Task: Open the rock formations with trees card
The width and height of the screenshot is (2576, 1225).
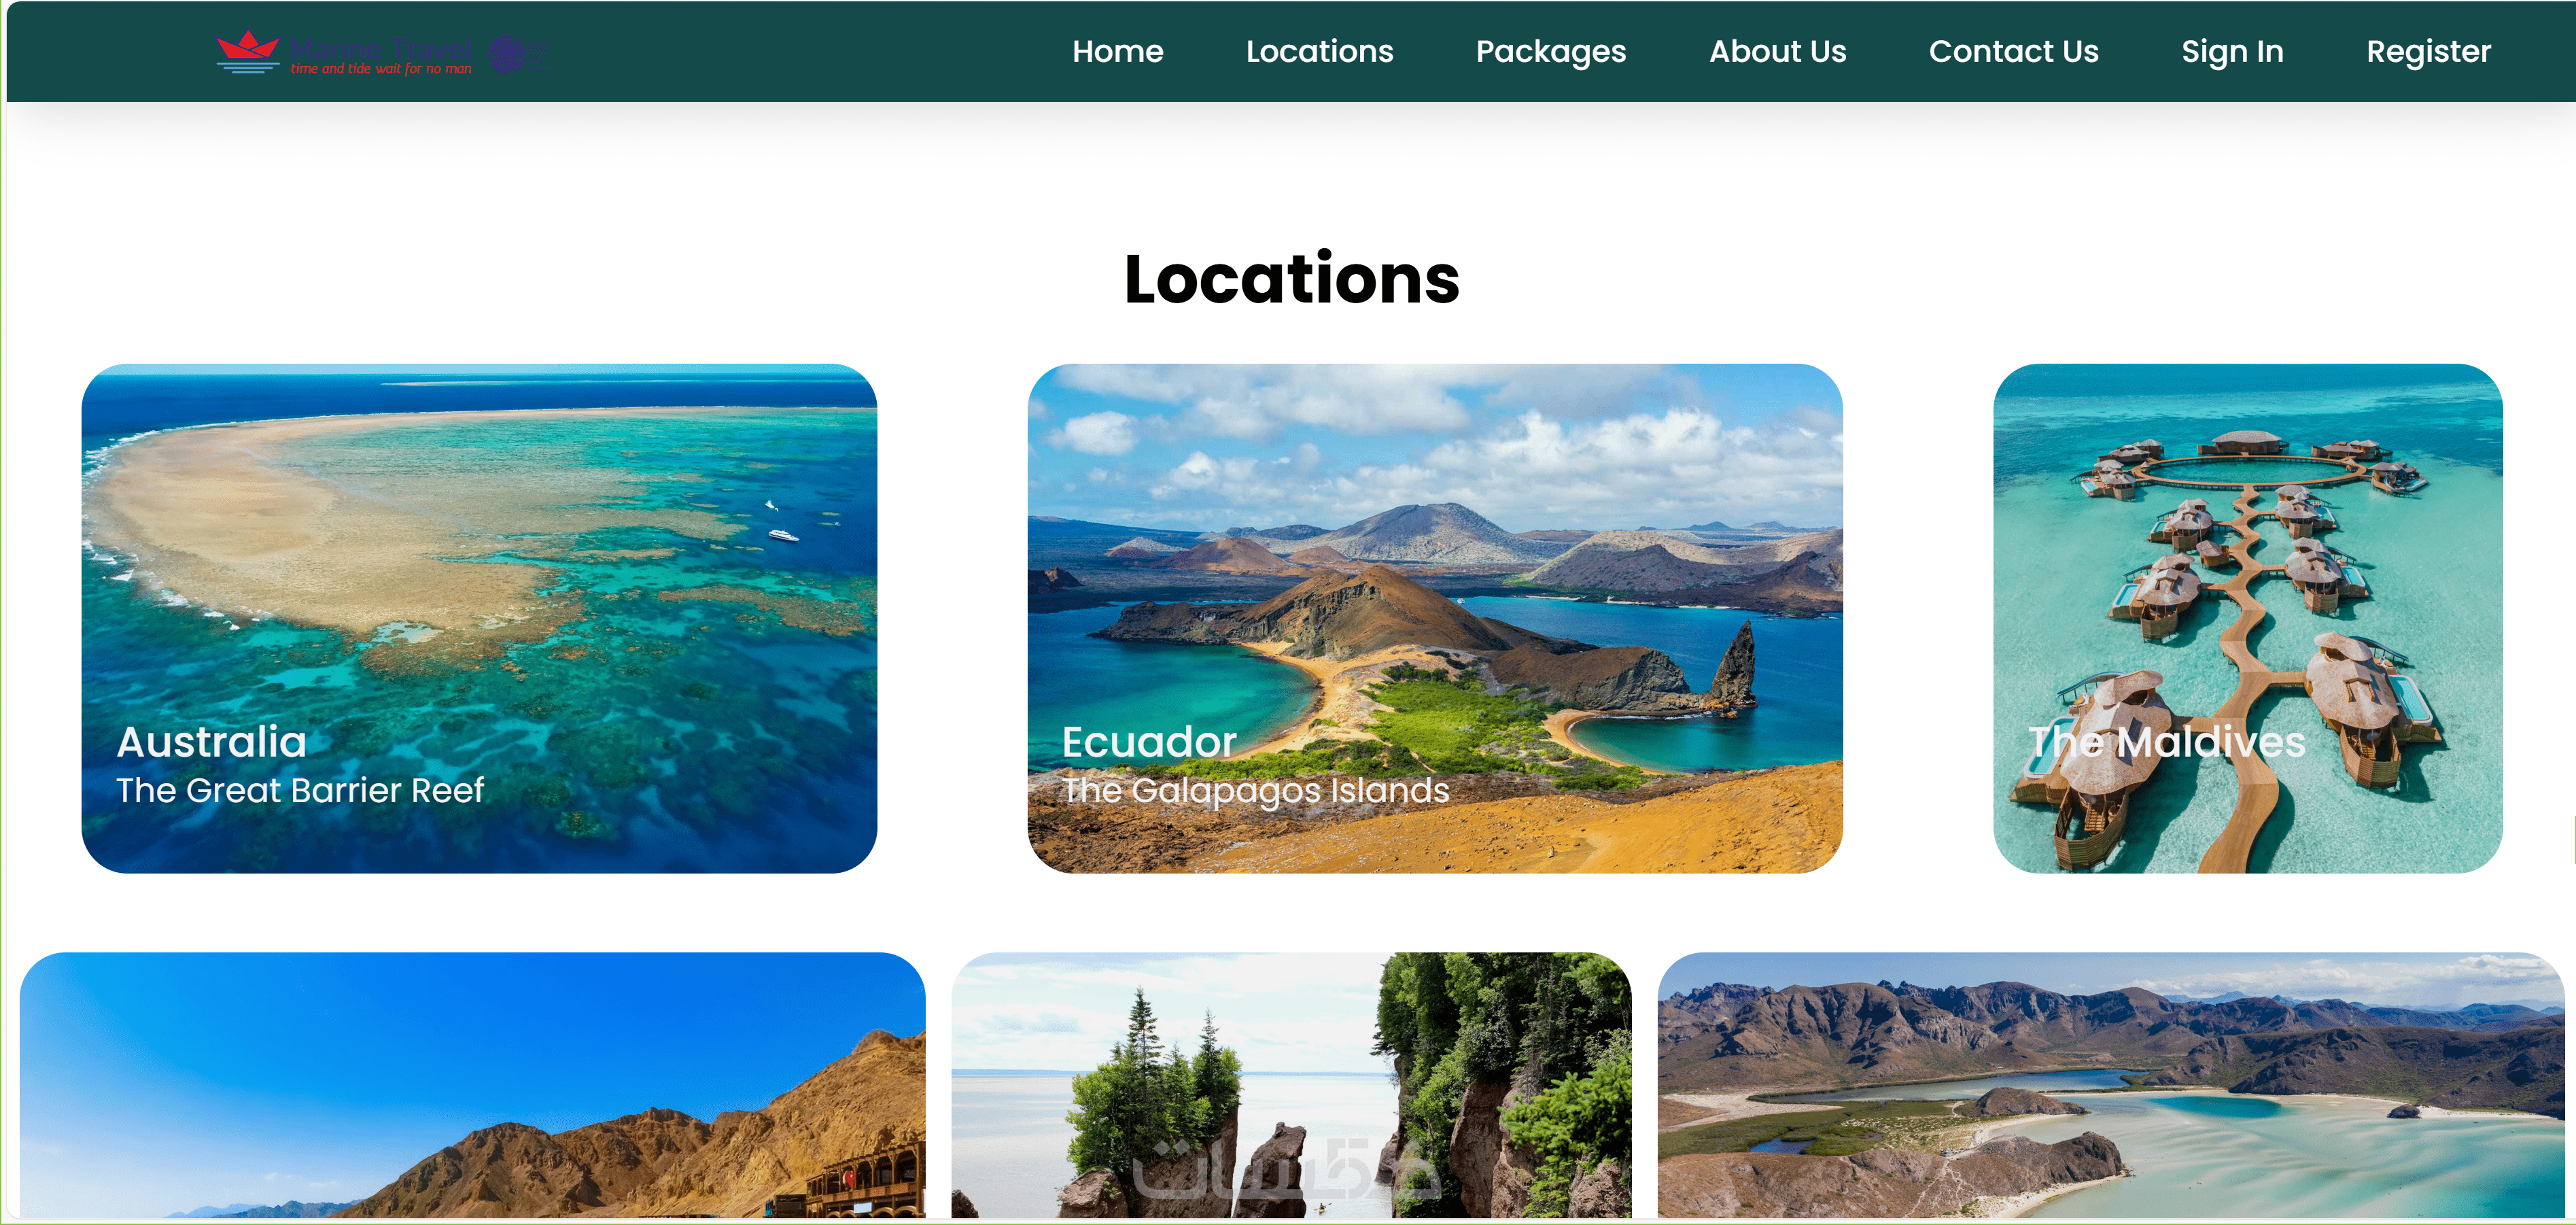Action: 1291,1085
